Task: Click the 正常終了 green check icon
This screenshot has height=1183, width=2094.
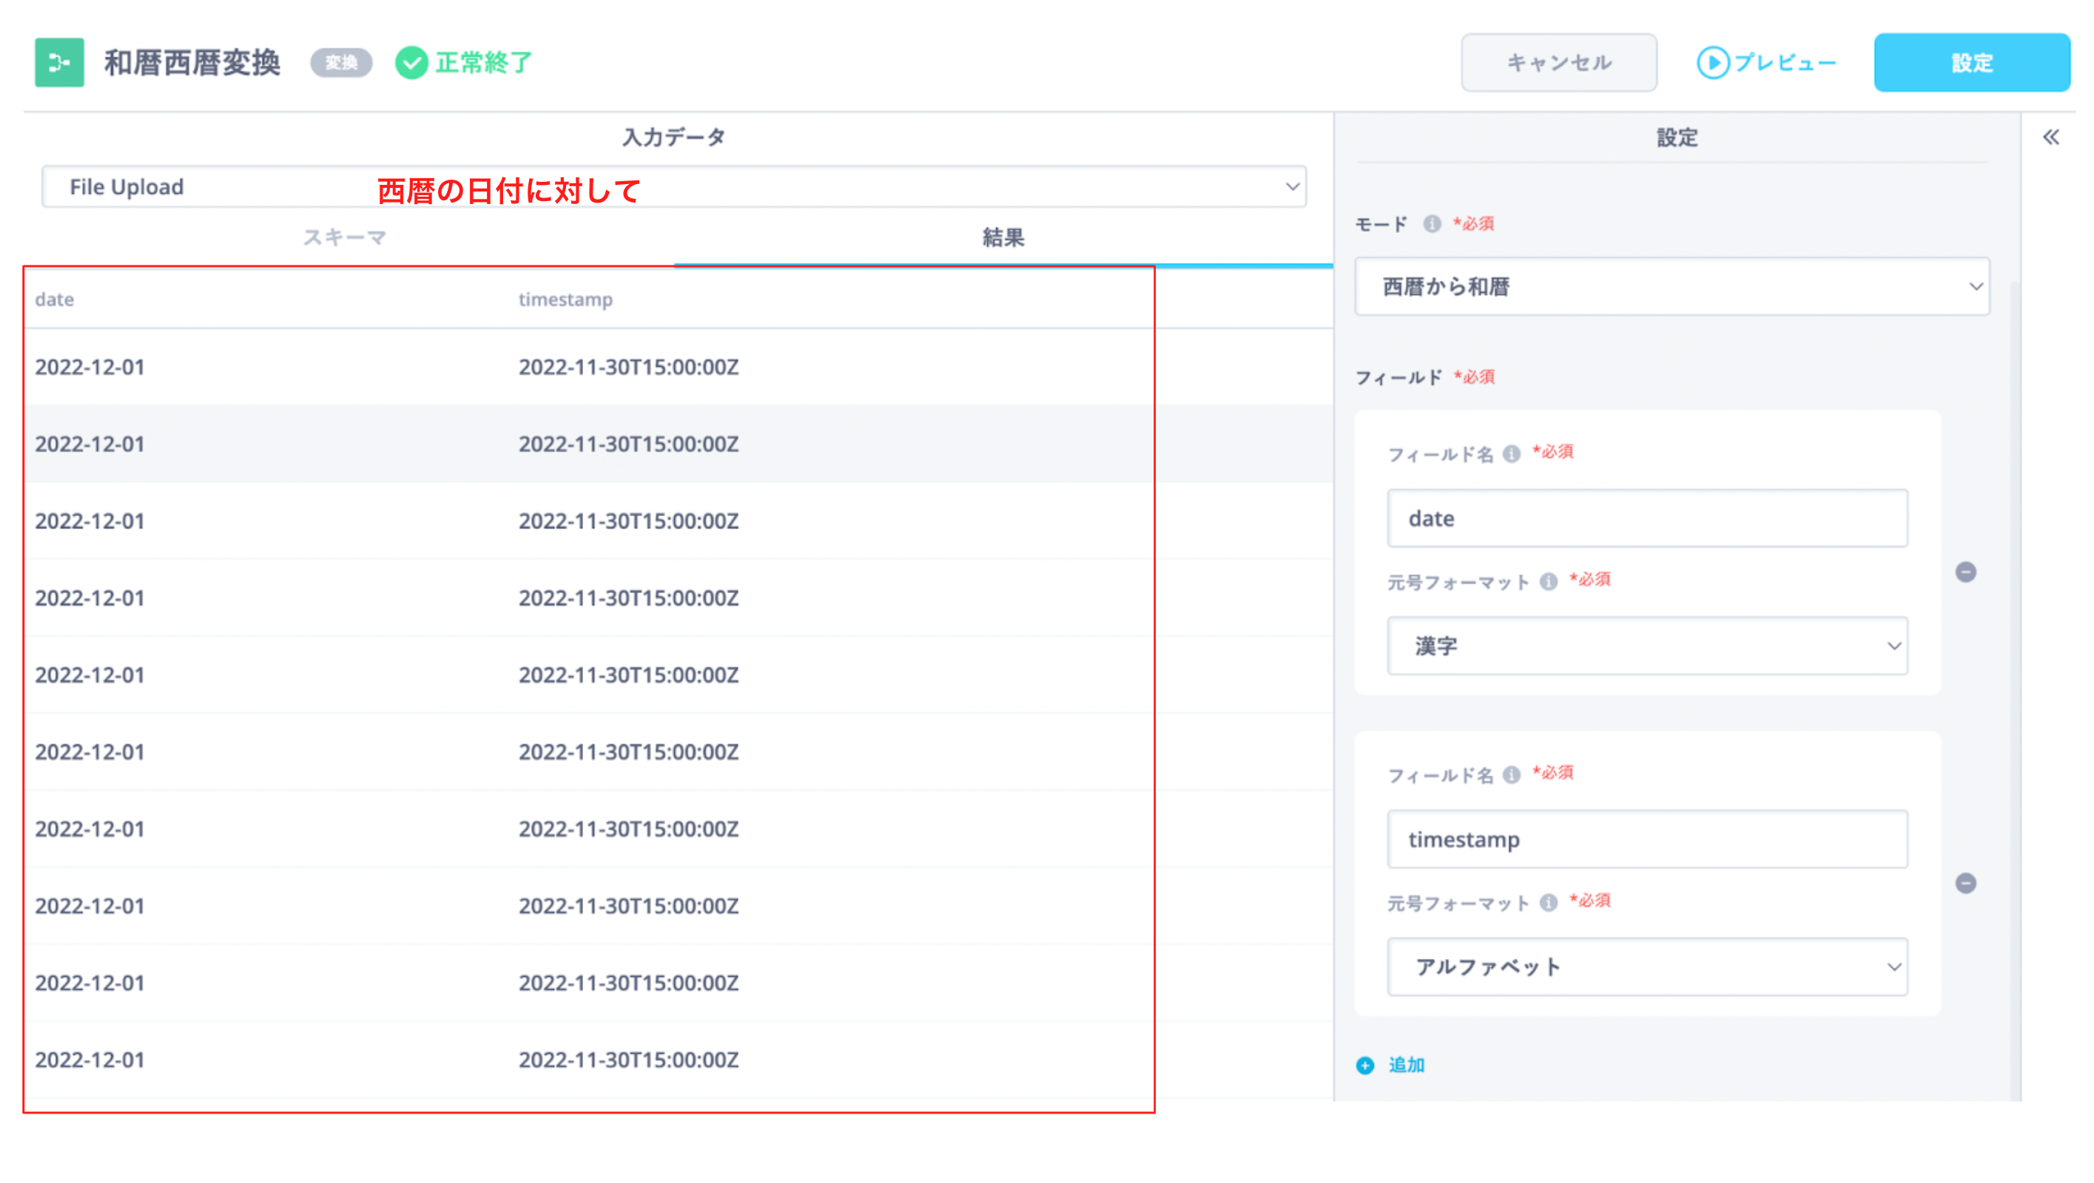Action: (411, 63)
